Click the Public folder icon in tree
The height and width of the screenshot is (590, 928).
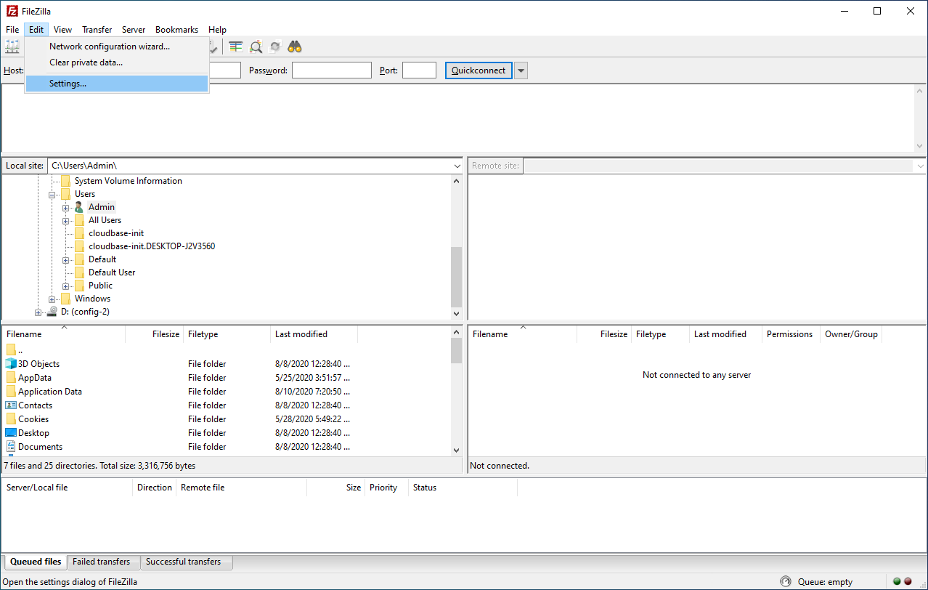click(x=79, y=286)
